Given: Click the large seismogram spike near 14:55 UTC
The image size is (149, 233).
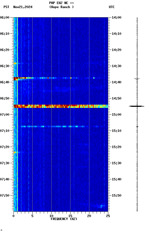Looking at the screenshot, I should tap(137, 106).
